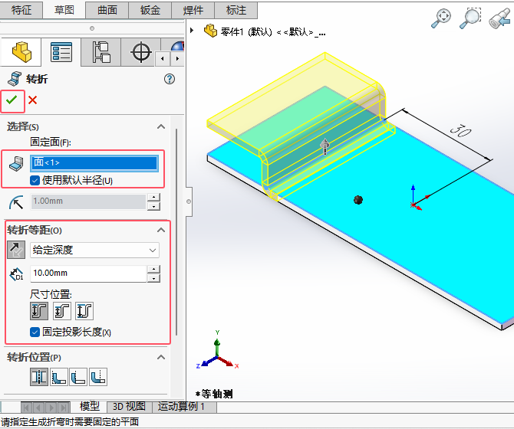The image size is (514, 429).
Task: Click the Previous View icon
Action: [500, 18]
